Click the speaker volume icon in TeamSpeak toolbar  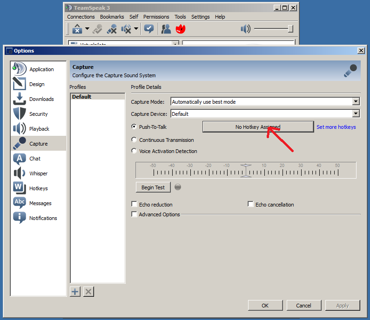tap(246, 29)
